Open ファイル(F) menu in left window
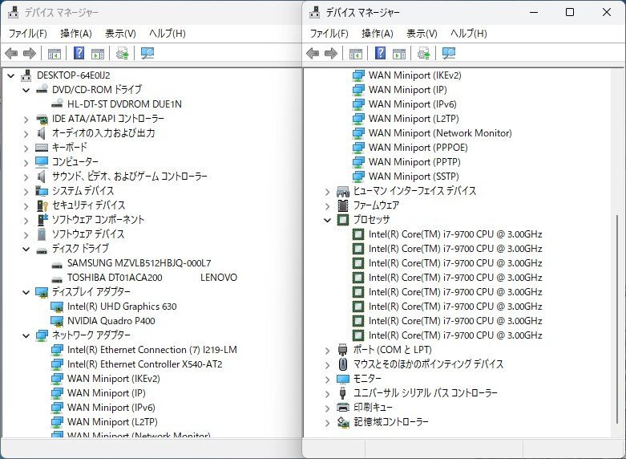626x459 pixels. [x=28, y=34]
